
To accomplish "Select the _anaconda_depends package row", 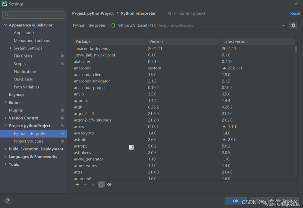I will coord(184,49).
